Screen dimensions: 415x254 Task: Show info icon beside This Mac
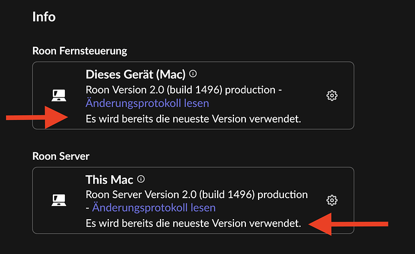tap(141, 179)
